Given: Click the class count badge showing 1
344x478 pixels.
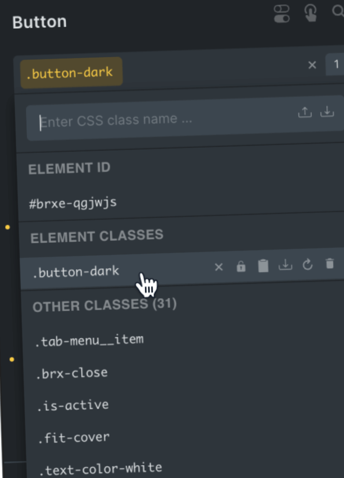Looking at the screenshot, I should coord(335,65).
